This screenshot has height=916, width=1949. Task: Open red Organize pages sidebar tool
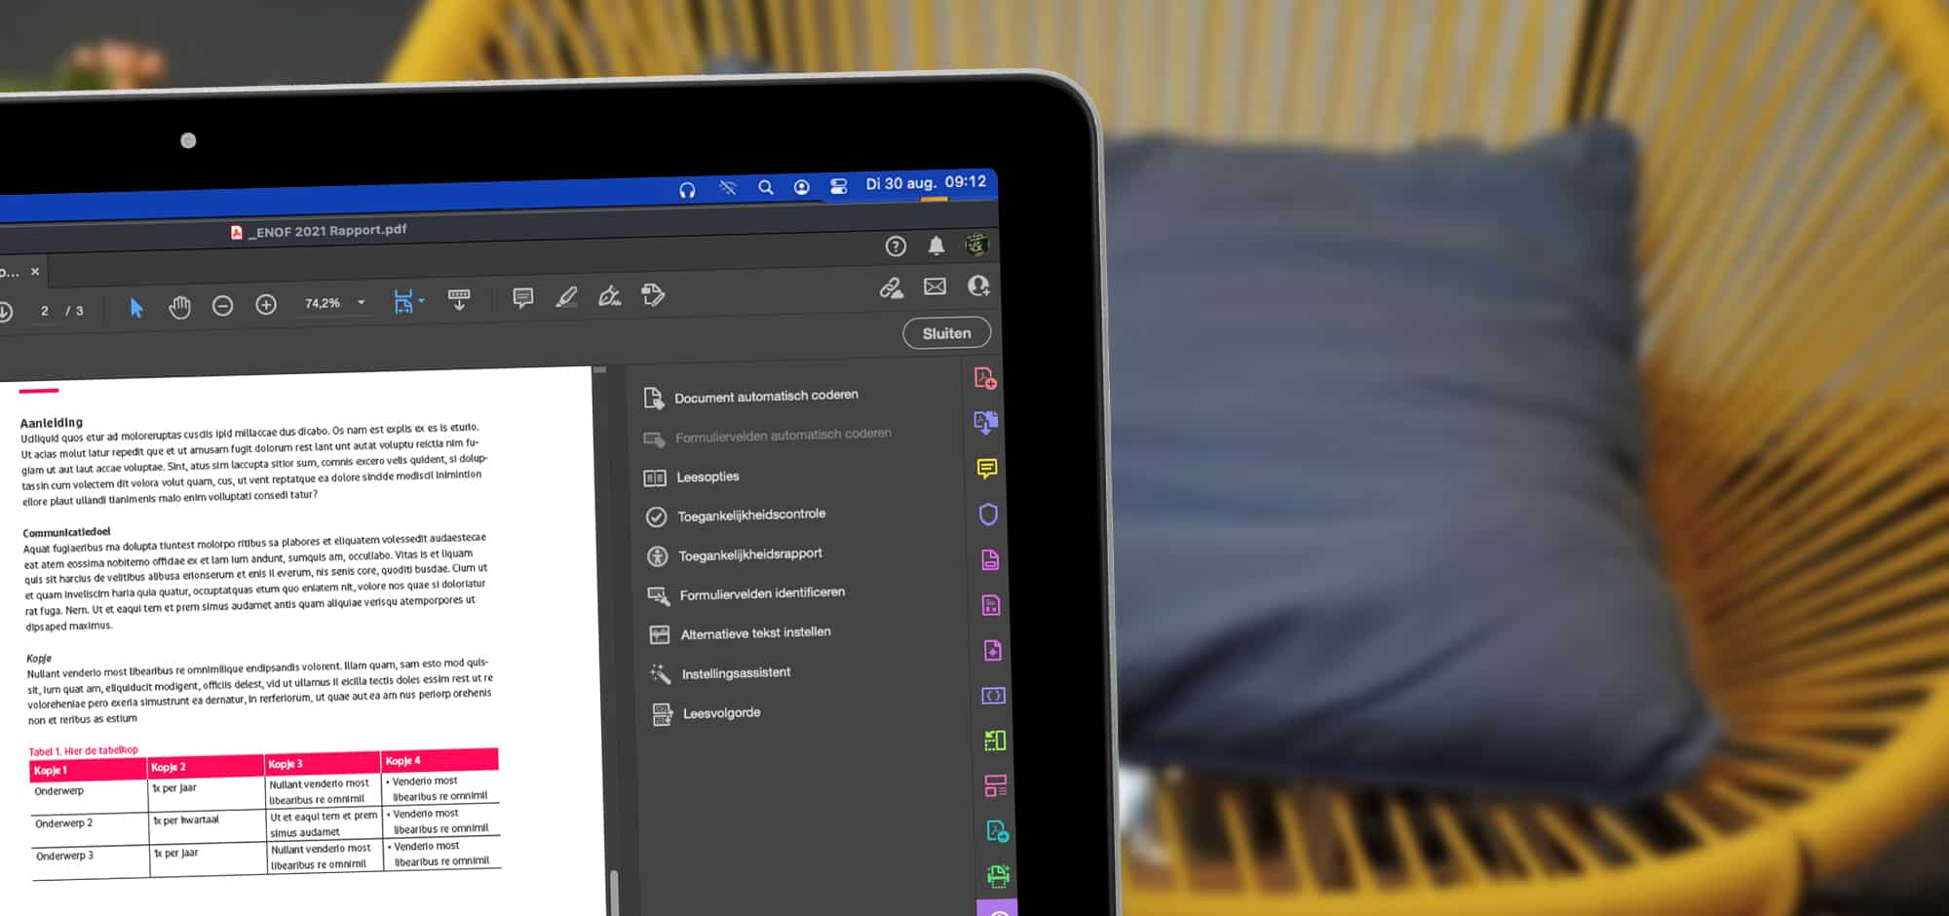995,785
